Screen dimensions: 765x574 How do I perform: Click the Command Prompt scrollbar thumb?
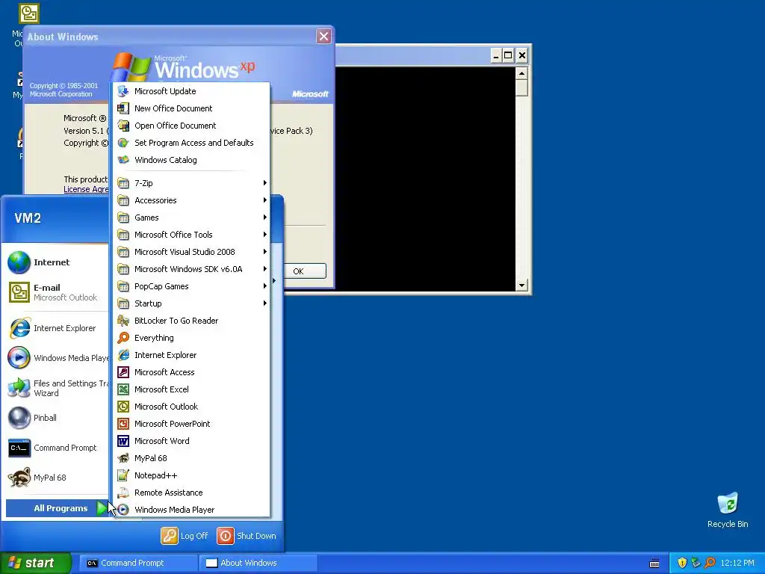tap(521, 88)
